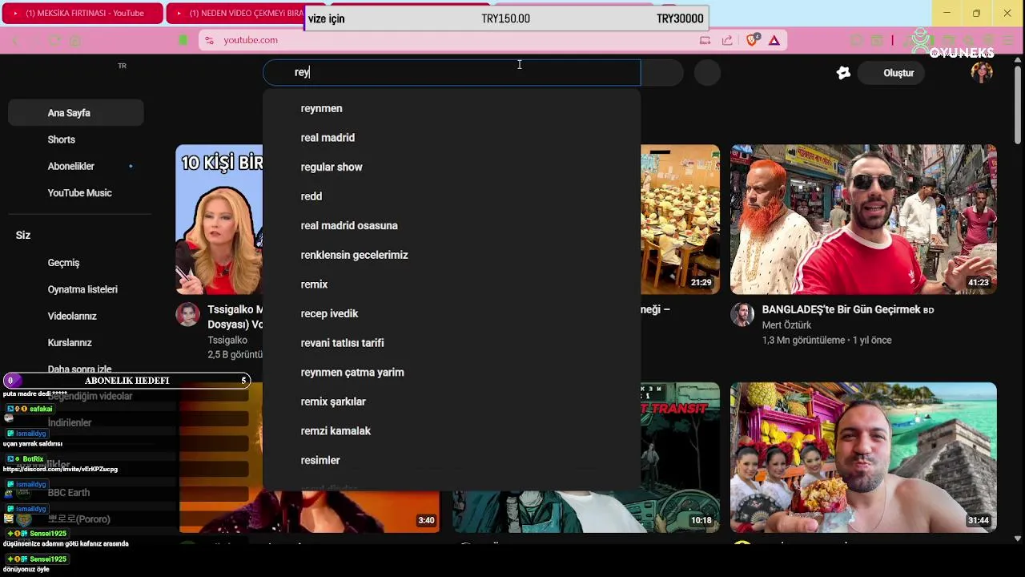Viewport: 1025px width, 577px height.
Task: Select 'redd' search suggestion
Action: [x=452, y=196]
